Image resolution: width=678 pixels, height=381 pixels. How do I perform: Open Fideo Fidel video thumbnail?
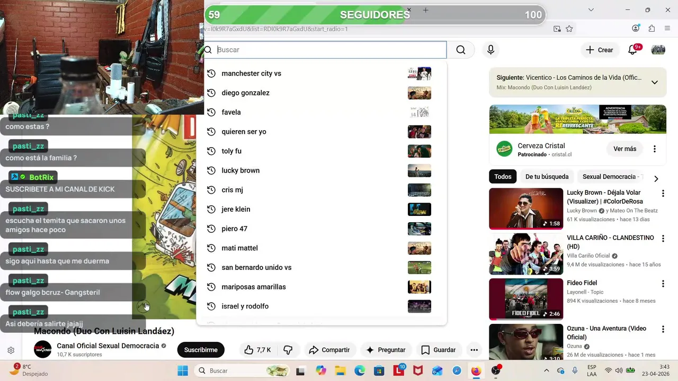(x=526, y=299)
